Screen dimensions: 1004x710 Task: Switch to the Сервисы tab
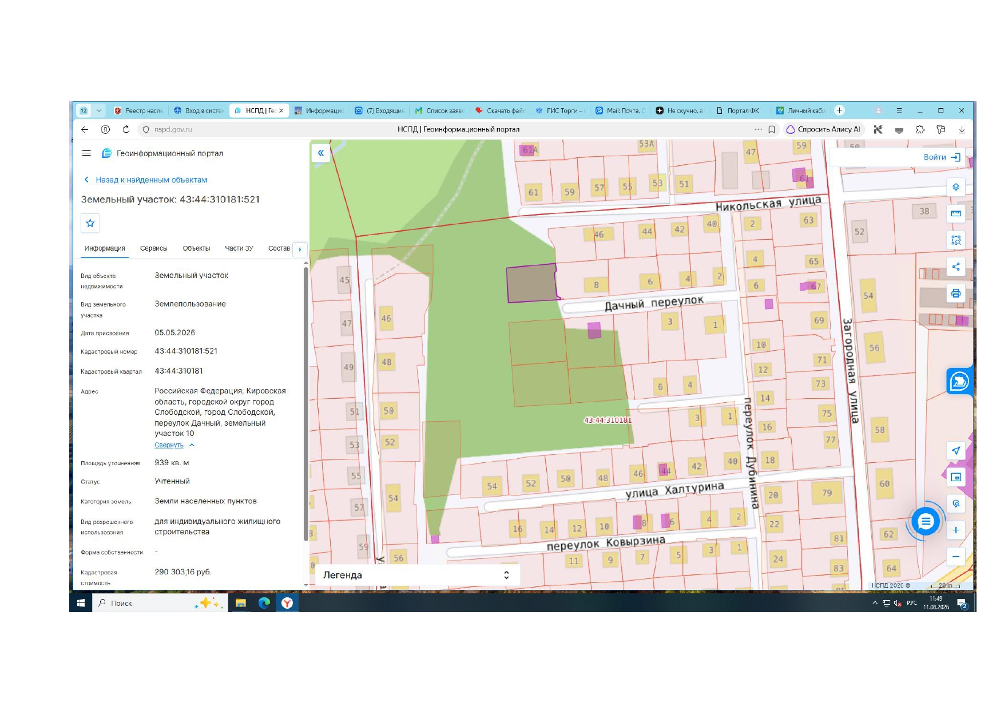coord(154,248)
